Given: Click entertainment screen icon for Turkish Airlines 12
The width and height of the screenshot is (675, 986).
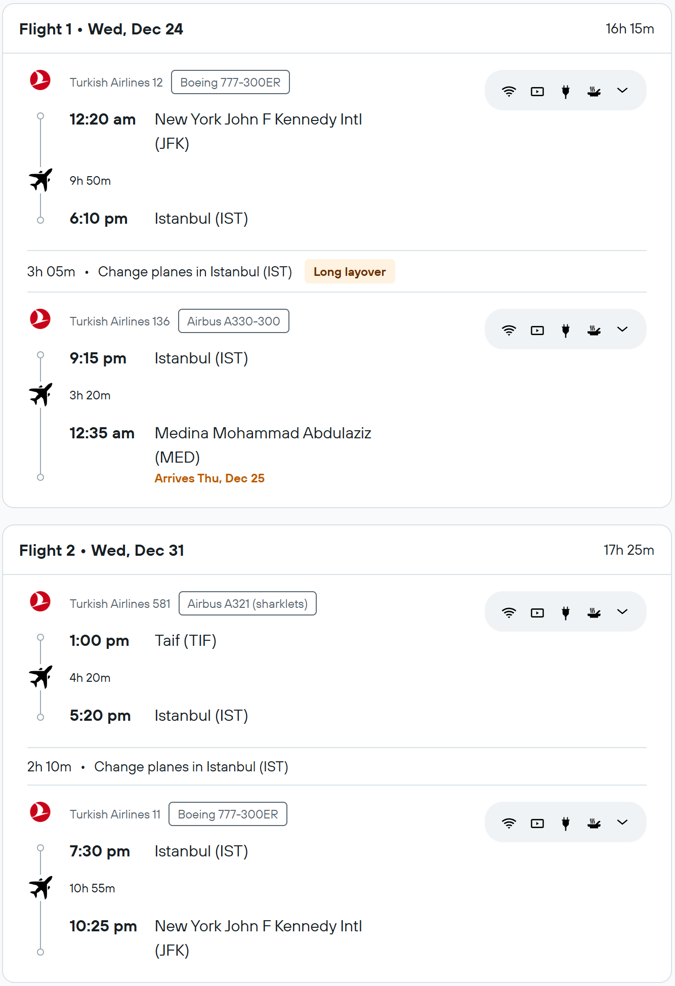Looking at the screenshot, I should coord(537,91).
